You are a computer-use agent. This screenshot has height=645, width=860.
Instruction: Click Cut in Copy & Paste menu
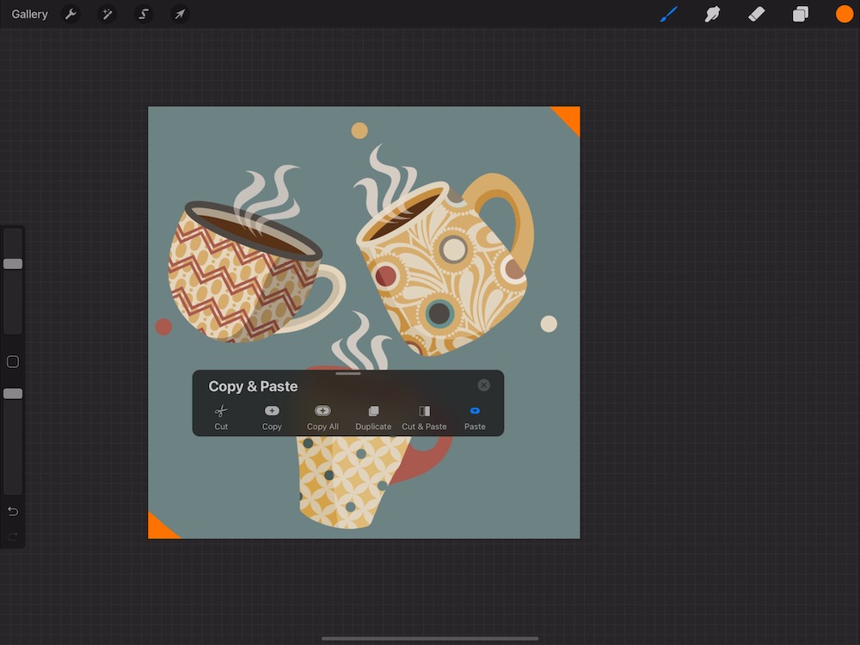[221, 417]
